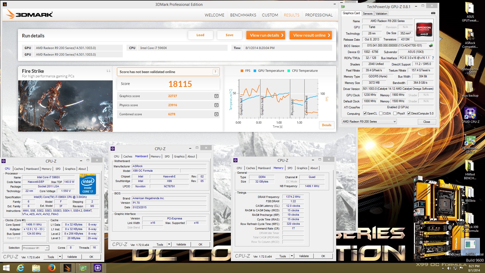Click the GPU-Z screenshot camera icon
The image size is (485, 273).
[x=433, y=13]
